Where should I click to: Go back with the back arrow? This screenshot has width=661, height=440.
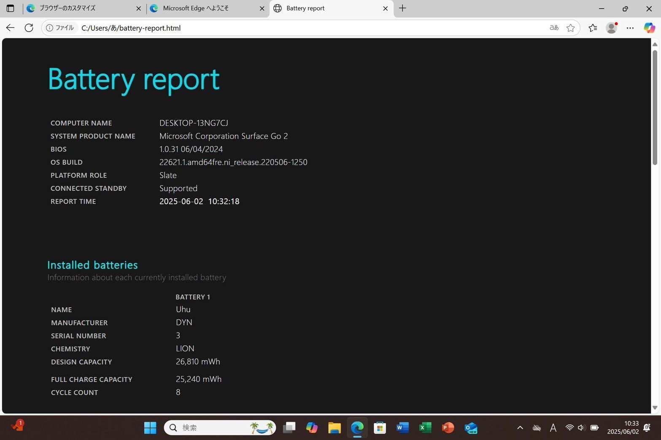[x=10, y=28]
